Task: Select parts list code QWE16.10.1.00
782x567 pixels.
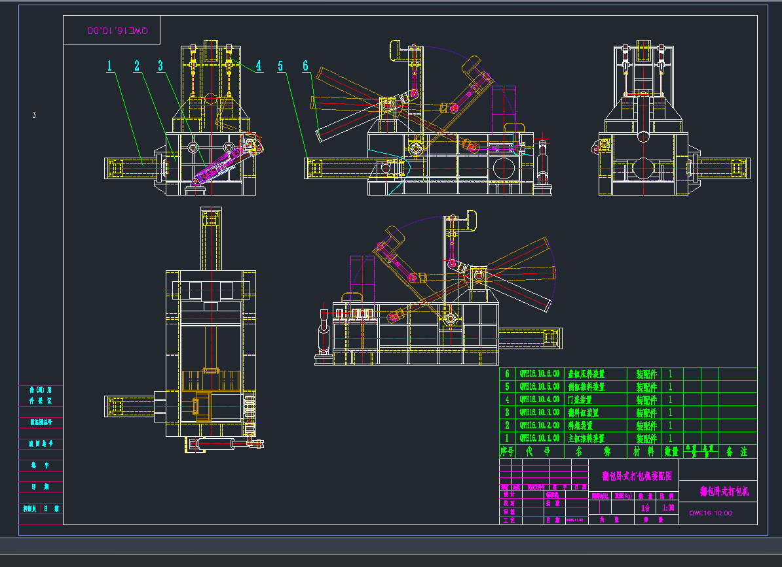Action: [x=539, y=439]
